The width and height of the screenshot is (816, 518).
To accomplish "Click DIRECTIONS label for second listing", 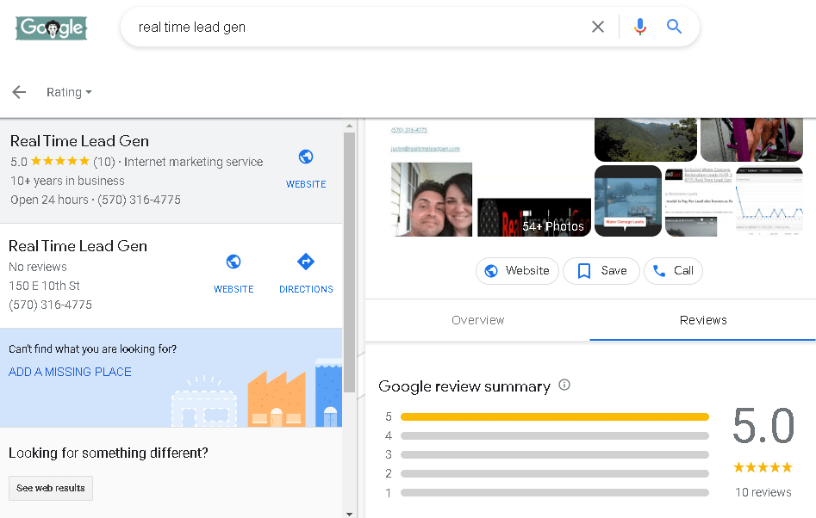I will point(306,289).
